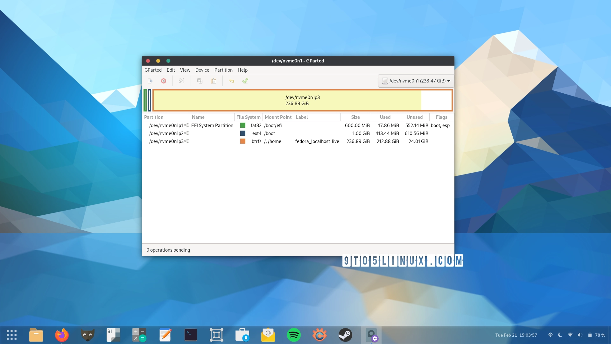The image size is (611, 344).
Task: Click the key icon beside /dev/nvme0n1p3
Action: (x=187, y=141)
